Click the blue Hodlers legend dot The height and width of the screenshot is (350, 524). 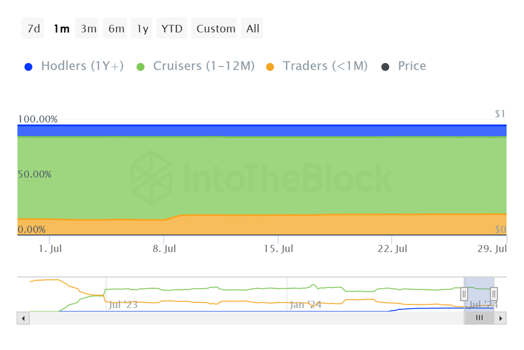[28, 67]
